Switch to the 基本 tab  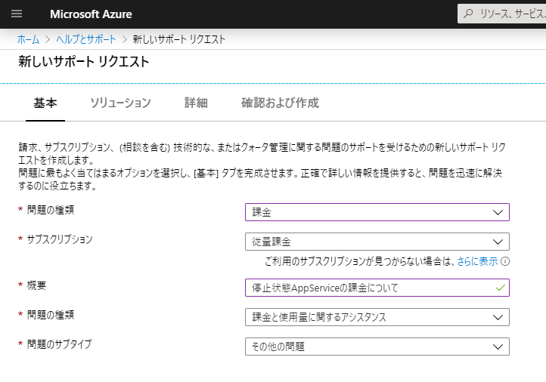pos(45,103)
